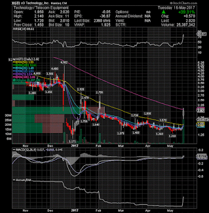This screenshot has height=213, width=209.
Task: Click the 1.400 low price label
Action: tap(136, 133)
